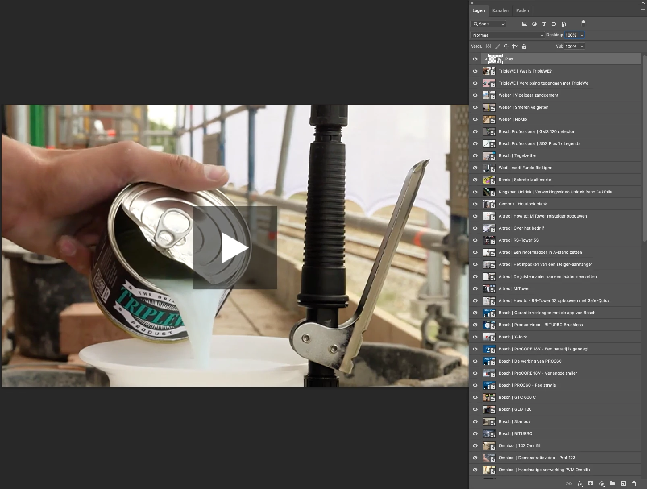The image size is (647, 489).
Task: Lock transparent pixels icon
Action: (x=488, y=46)
